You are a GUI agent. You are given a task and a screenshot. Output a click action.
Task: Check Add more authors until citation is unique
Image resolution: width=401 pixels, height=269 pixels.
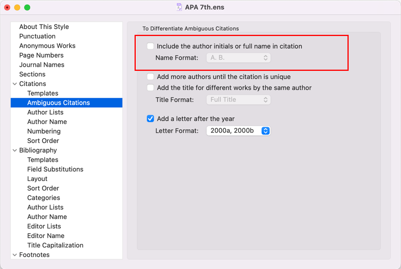150,77
